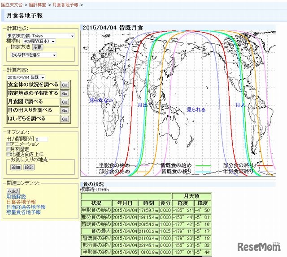Open the 惑星食各地予報 link
The width and height of the screenshot is (287, 257).
pos(23,212)
